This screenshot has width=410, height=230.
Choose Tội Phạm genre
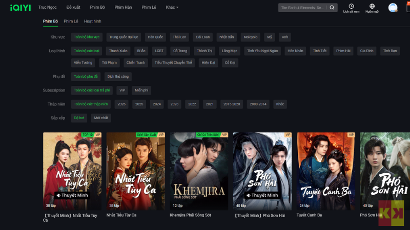109,62
